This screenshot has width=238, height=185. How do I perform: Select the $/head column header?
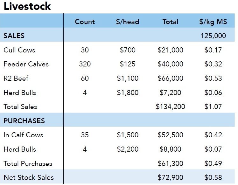(128, 22)
